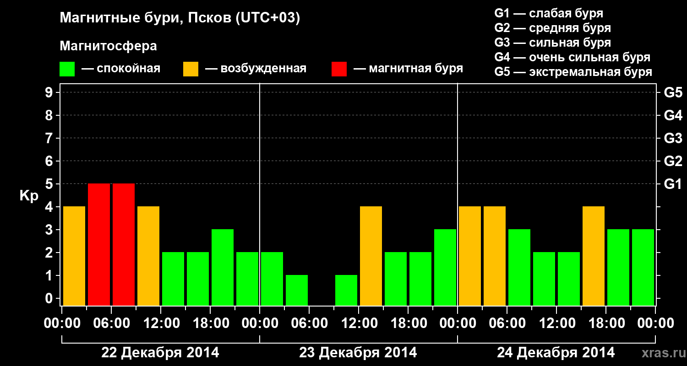The height and width of the screenshot is (366, 687).
Task: Click the yellow bar for 09:00–12:00 on 22 December
Action: click(148, 256)
